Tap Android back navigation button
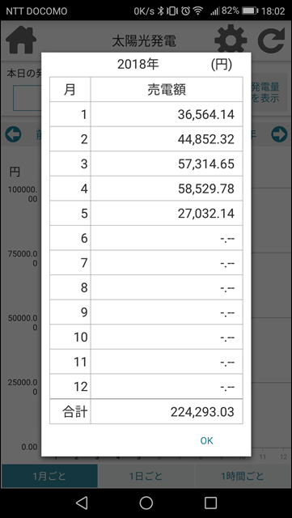 [x=82, y=503]
